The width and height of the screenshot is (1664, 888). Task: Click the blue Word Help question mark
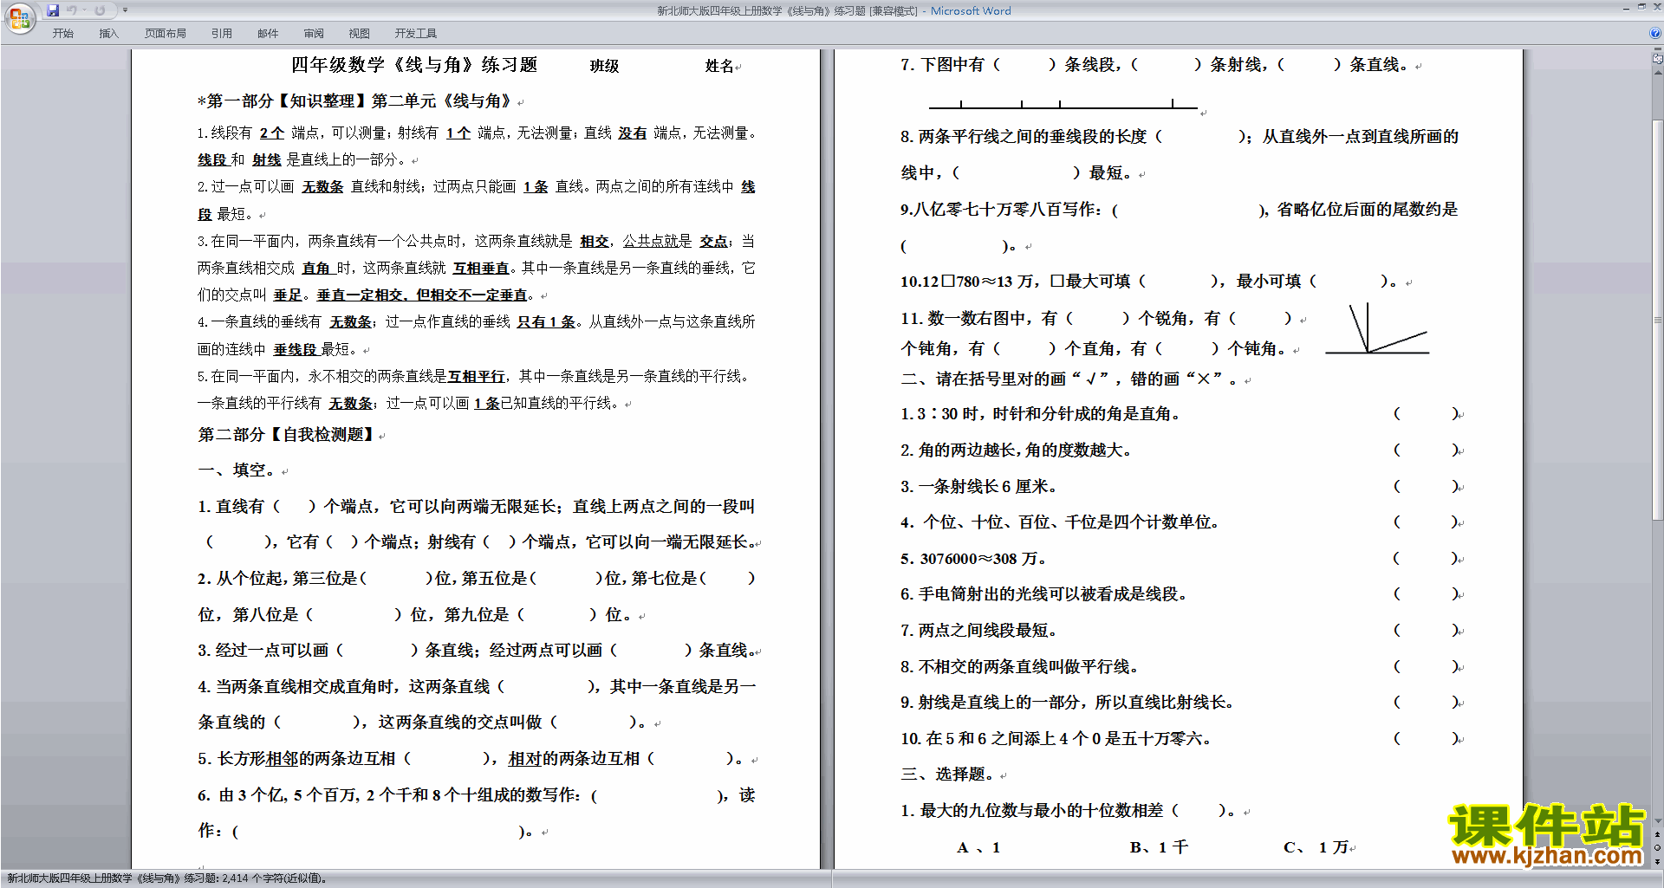click(x=1655, y=33)
